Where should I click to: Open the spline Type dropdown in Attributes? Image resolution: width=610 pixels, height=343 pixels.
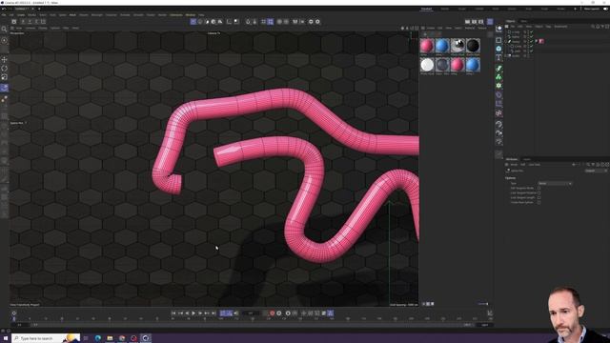555,183
